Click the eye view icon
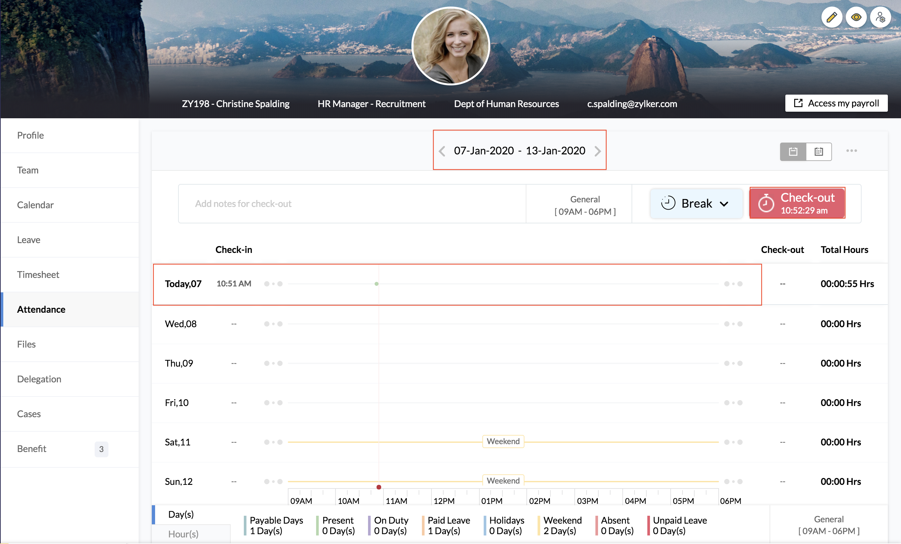Viewport: 901px width, 544px height. 856,17
